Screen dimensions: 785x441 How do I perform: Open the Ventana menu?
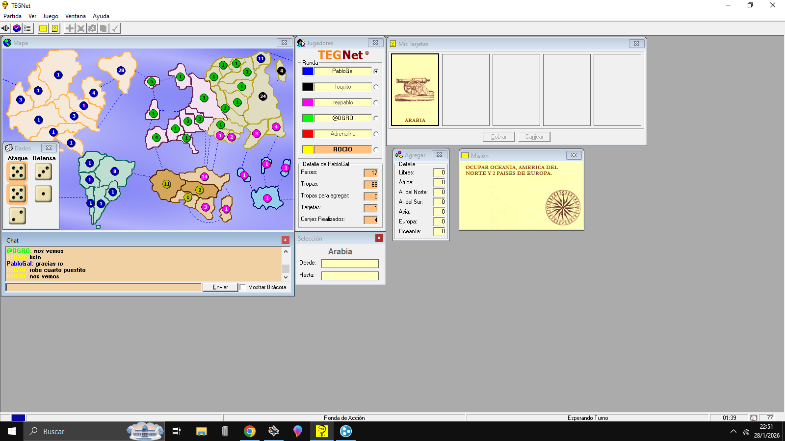(76, 16)
